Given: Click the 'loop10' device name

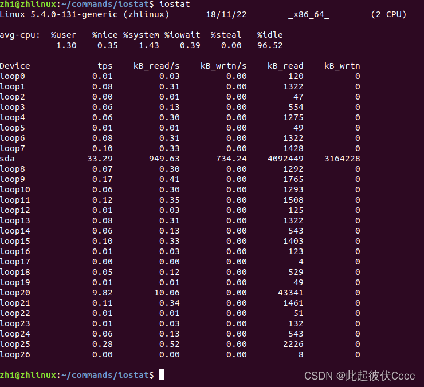Looking at the screenshot, I should (x=15, y=189).
